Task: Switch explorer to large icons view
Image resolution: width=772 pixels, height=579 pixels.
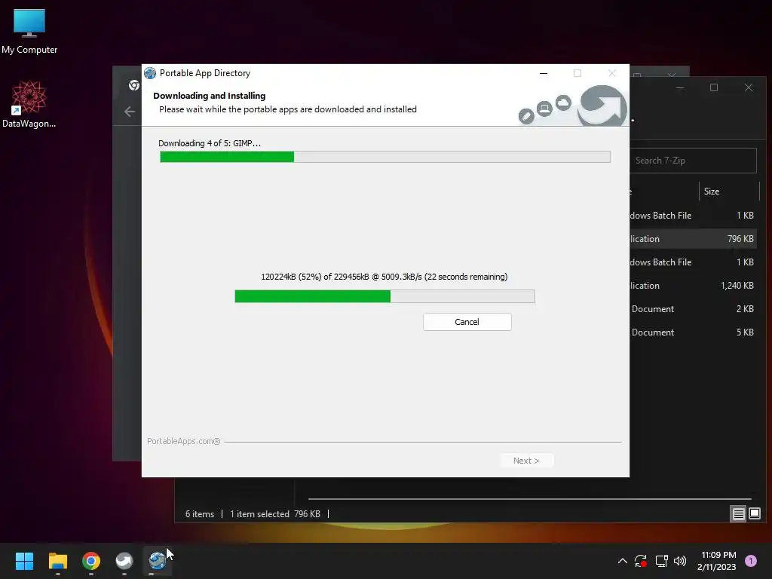Action: click(754, 514)
